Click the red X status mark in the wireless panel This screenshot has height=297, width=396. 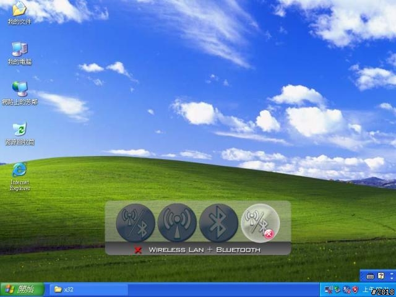pyautogui.click(x=138, y=250)
